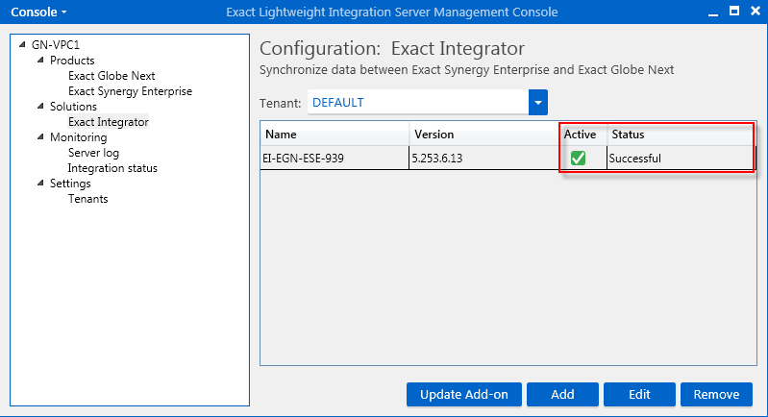Collapse the Products tree node
This screenshot has height=417, width=768.
40,60
